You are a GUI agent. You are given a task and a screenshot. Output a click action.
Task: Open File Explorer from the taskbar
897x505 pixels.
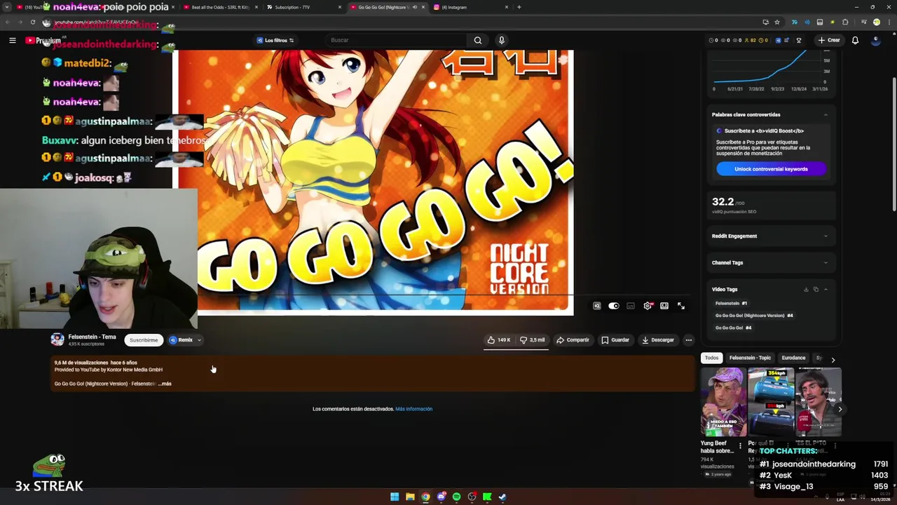point(410,497)
